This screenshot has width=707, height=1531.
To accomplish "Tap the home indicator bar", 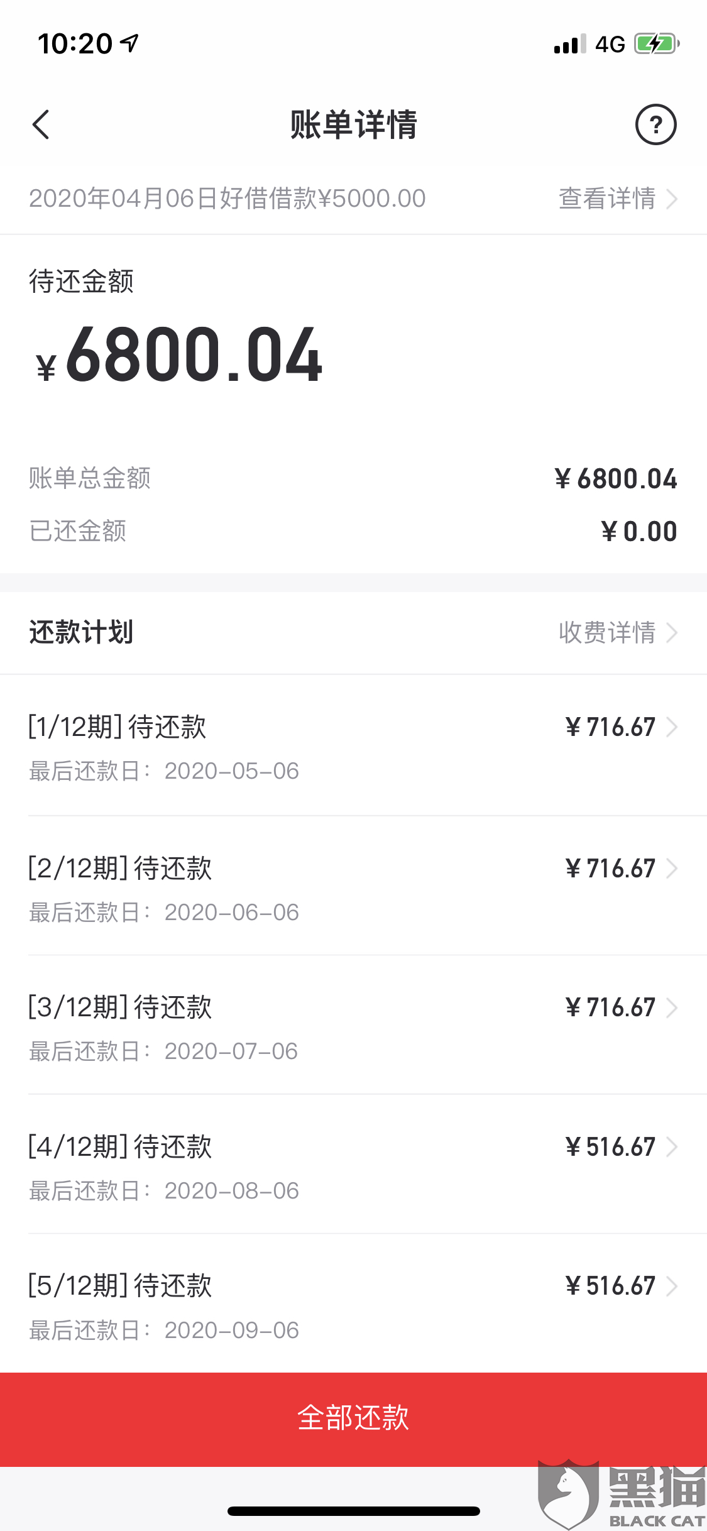I will click(353, 1511).
